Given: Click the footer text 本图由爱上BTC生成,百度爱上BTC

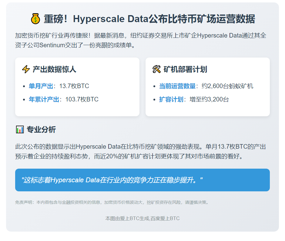Looking at the screenshot, I should click(142, 219).
